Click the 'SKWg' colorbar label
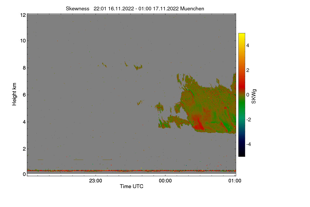The image size is (310, 207). pos(254,96)
